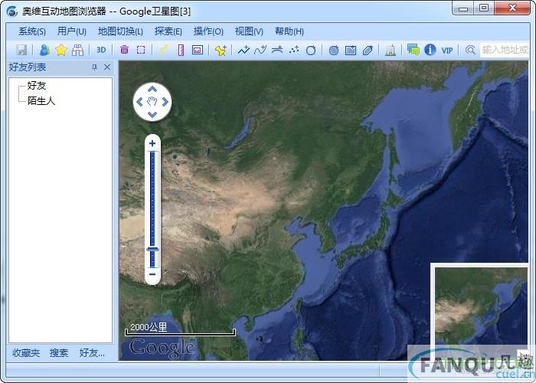
Task: Click the purple trash delete icon
Action: click(x=124, y=50)
